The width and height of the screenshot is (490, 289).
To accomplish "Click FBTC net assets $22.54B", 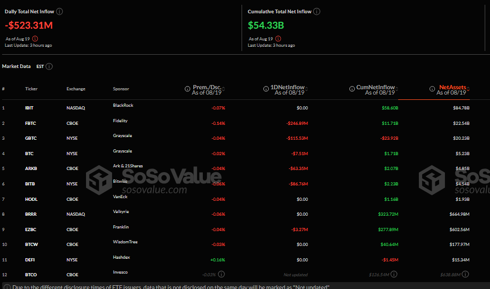I will coord(461,123).
